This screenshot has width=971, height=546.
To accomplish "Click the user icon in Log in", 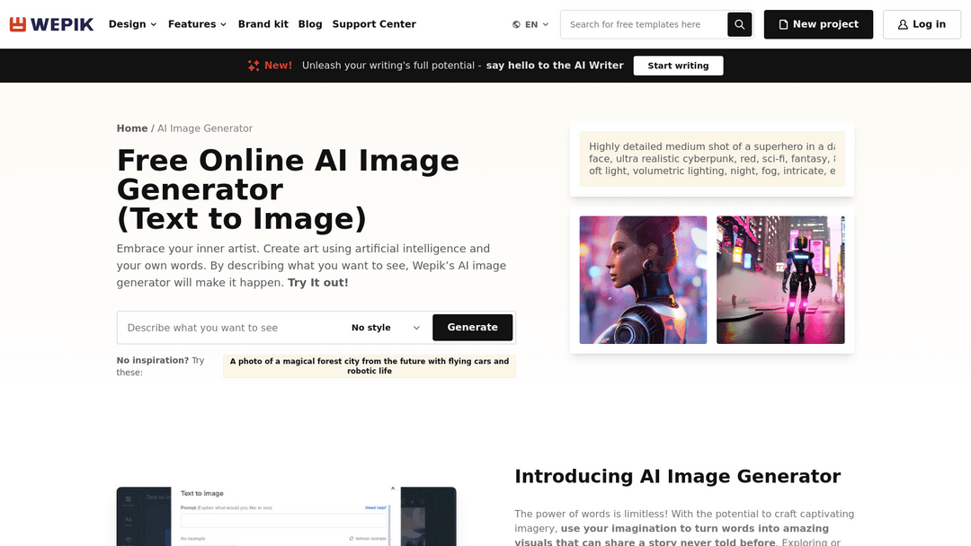I will coord(903,25).
